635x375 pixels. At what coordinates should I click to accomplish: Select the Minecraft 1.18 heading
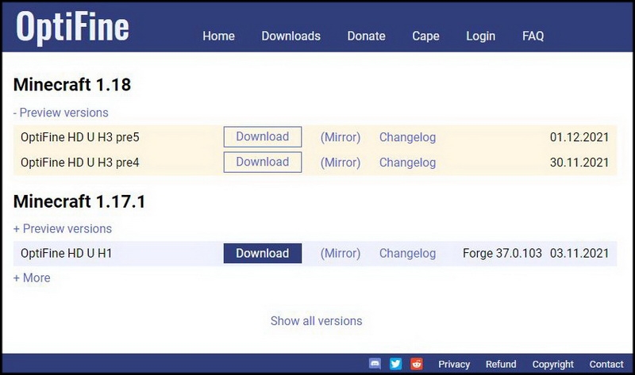72,85
